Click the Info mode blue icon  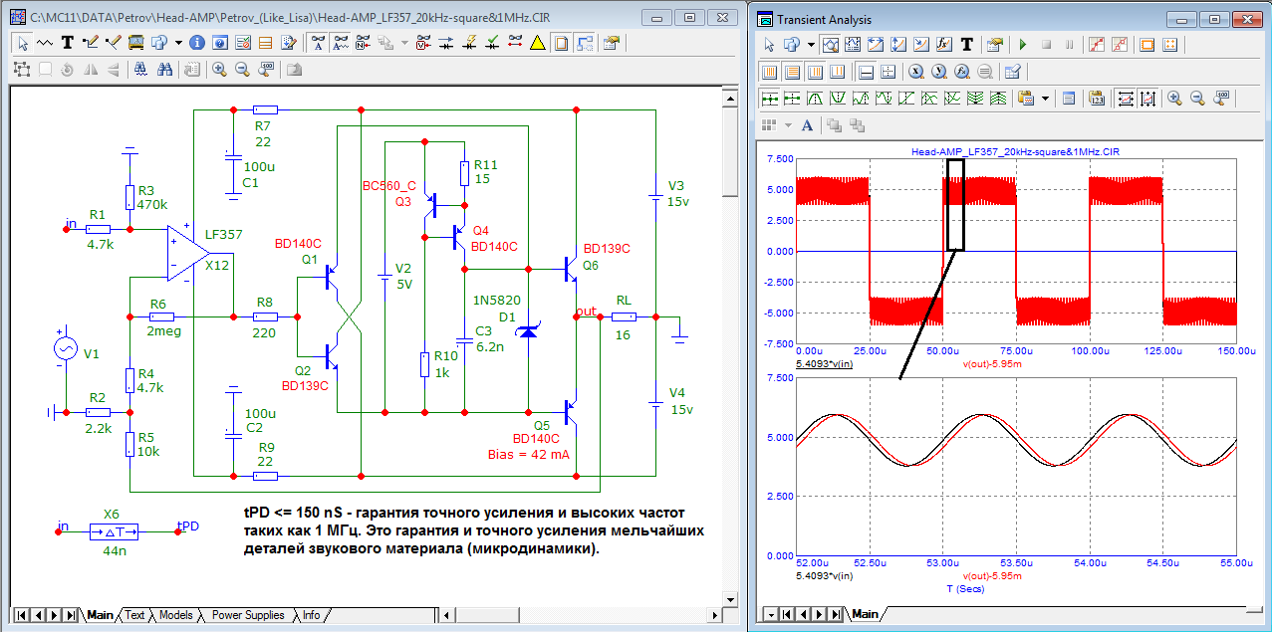click(x=196, y=43)
